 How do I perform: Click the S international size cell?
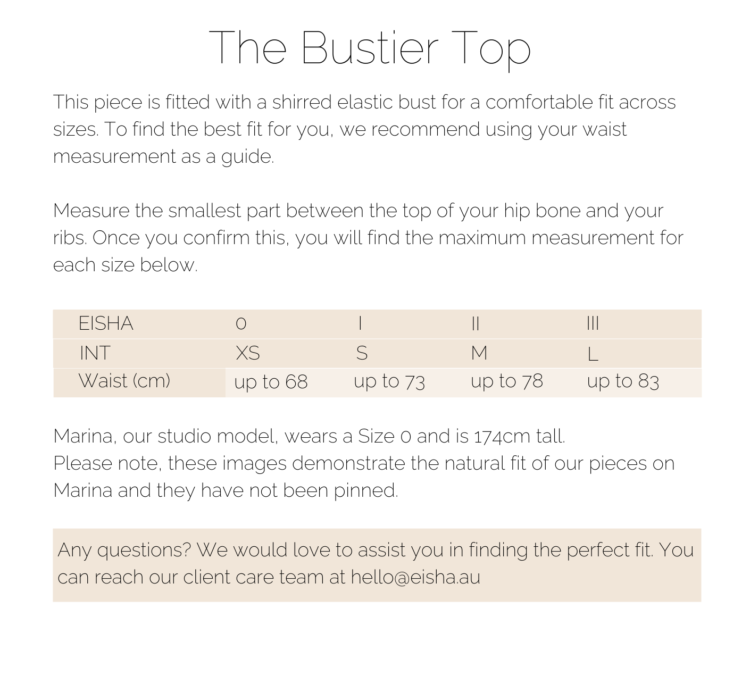(x=362, y=353)
